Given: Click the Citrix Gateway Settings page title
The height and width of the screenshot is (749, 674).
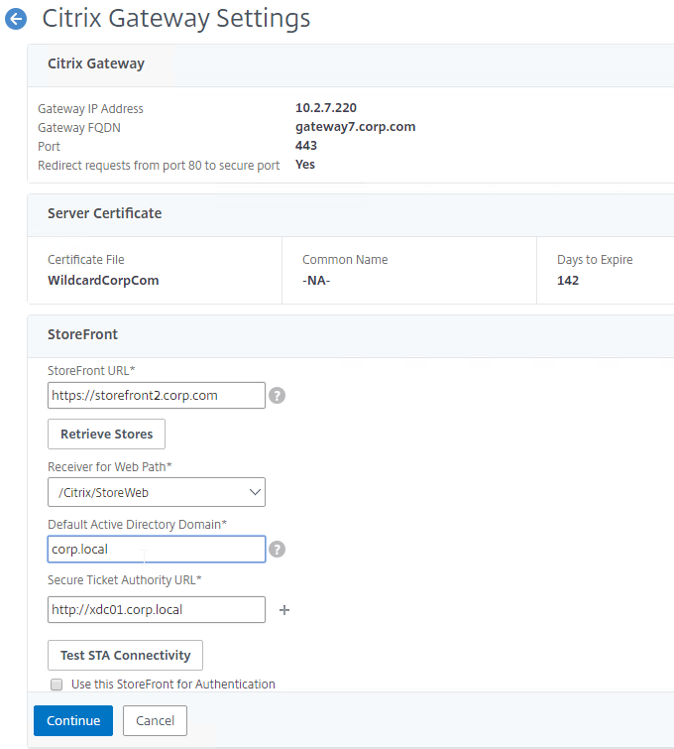Looking at the screenshot, I should click(176, 19).
